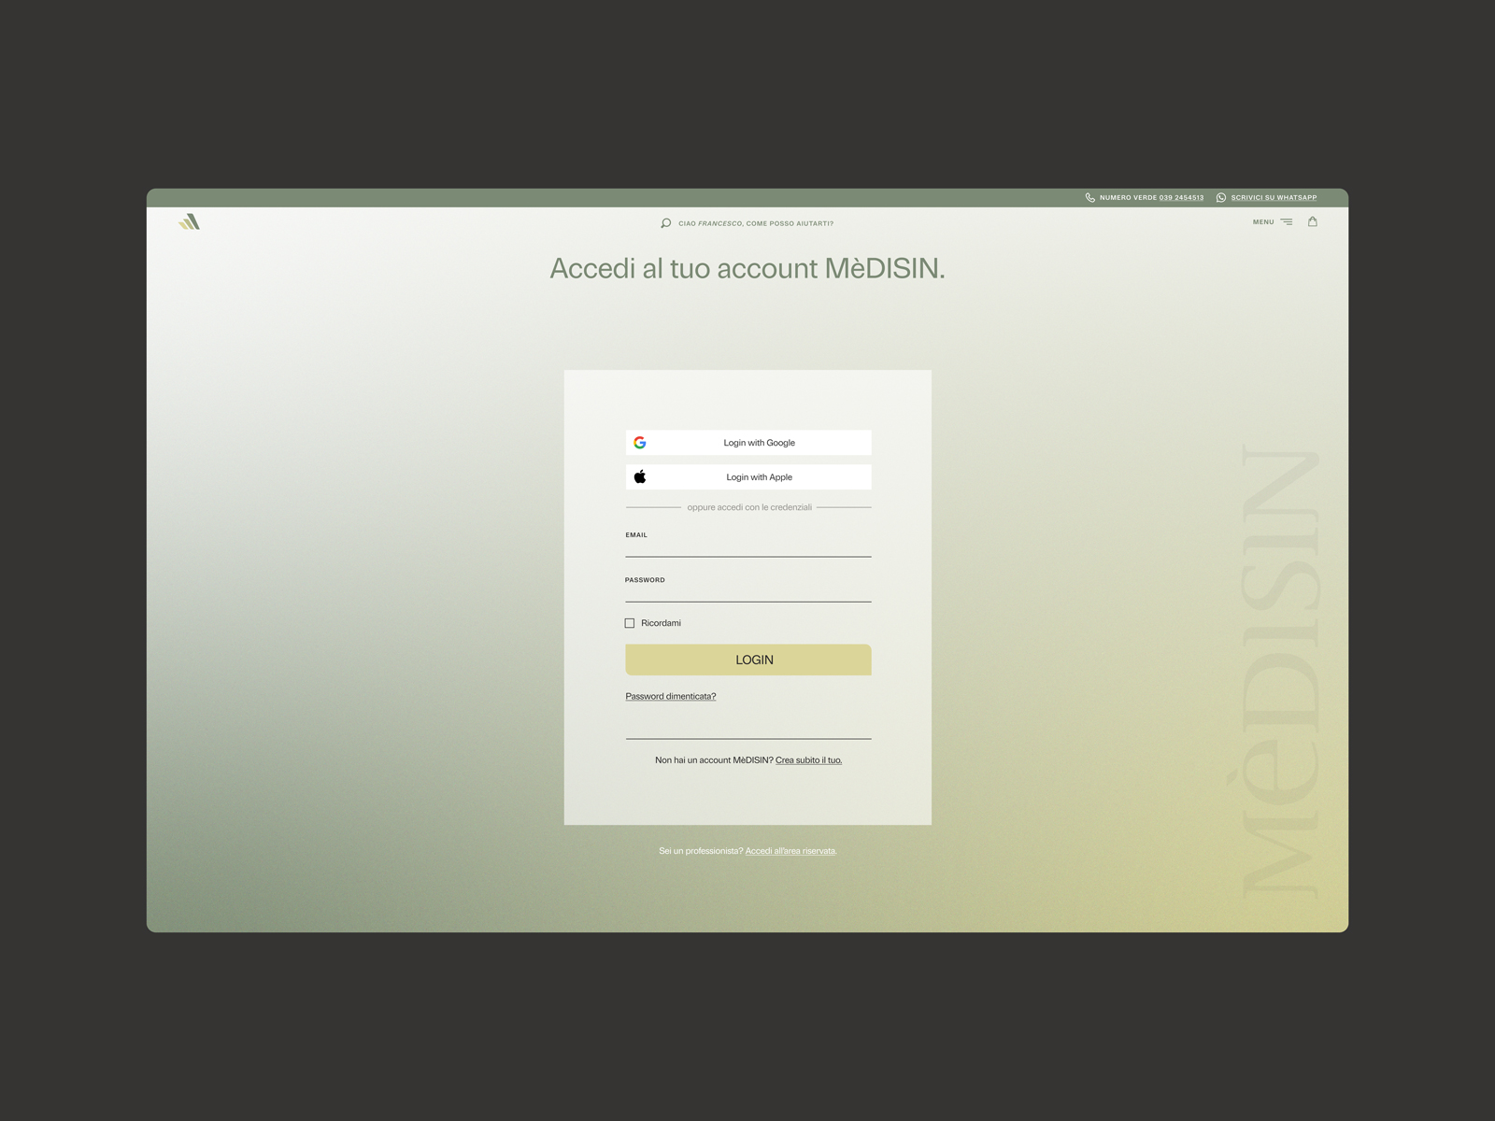Click the Google logo in login button
The height and width of the screenshot is (1121, 1495).
pyautogui.click(x=640, y=443)
